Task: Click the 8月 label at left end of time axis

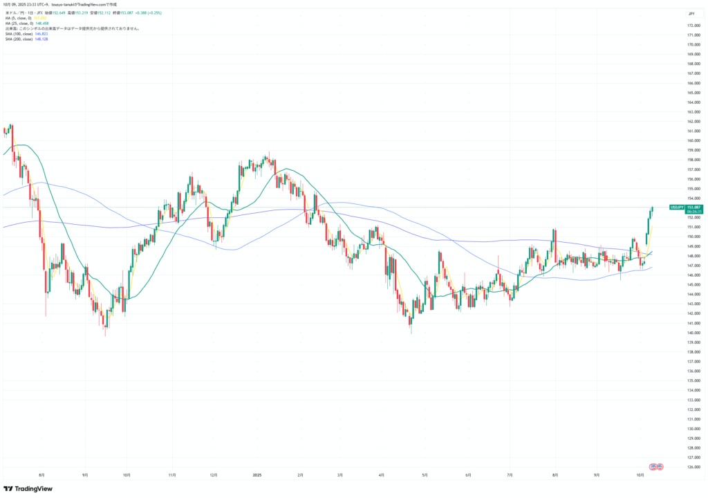Action: point(42,475)
